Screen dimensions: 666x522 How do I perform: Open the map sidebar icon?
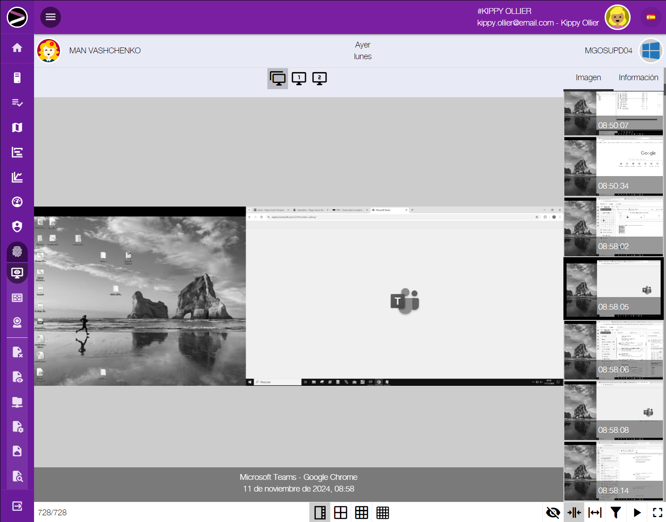tap(17, 128)
